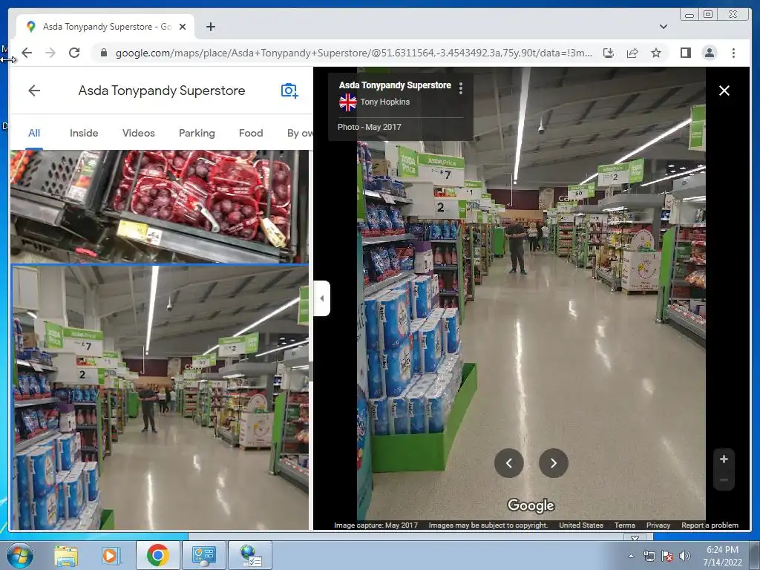Click the network tray icon
Screen dimensions: 760x570
649,556
